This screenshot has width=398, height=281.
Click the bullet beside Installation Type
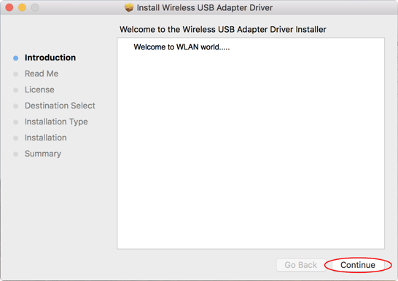(x=16, y=122)
